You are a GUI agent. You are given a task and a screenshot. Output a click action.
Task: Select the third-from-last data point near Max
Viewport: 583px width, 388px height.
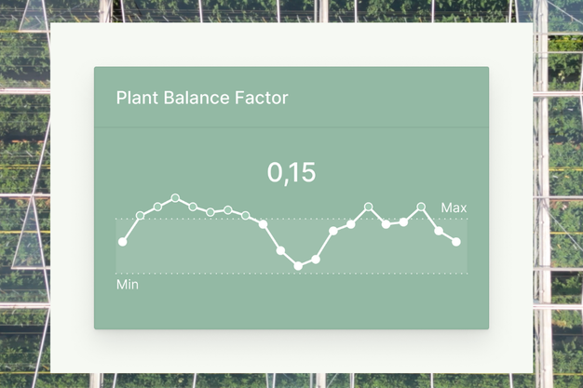click(421, 206)
